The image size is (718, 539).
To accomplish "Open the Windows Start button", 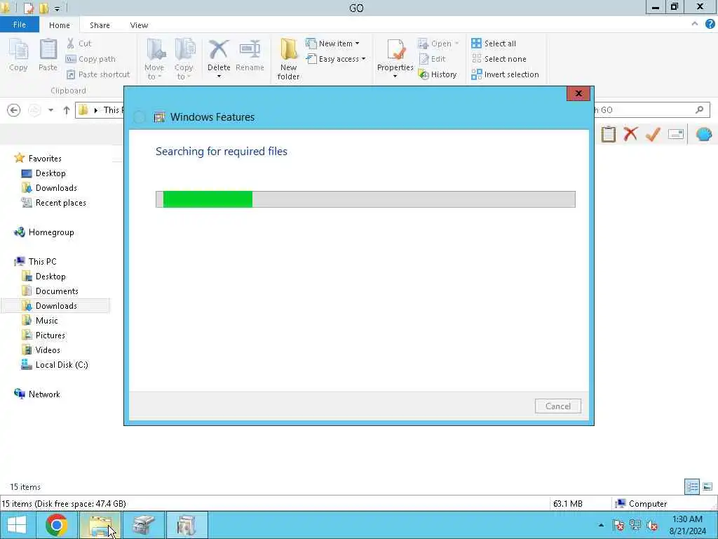I will 17,525.
